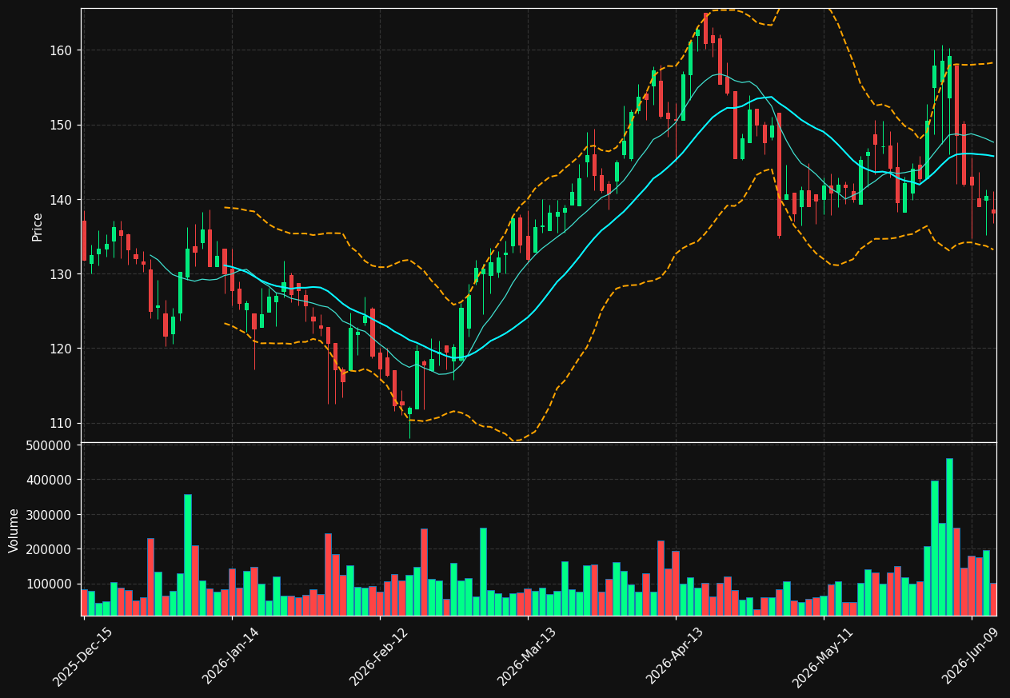Click the 100000 volume tick label
This screenshot has width=1010, height=698.
pyautogui.click(x=50, y=584)
